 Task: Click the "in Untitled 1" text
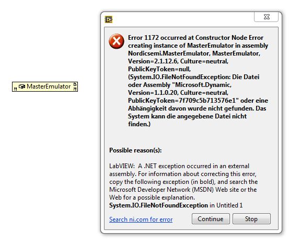[x=226, y=205]
